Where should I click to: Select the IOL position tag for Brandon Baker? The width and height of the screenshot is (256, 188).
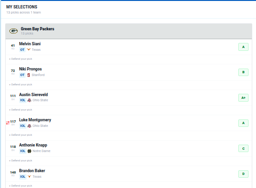click(x=23, y=176)
